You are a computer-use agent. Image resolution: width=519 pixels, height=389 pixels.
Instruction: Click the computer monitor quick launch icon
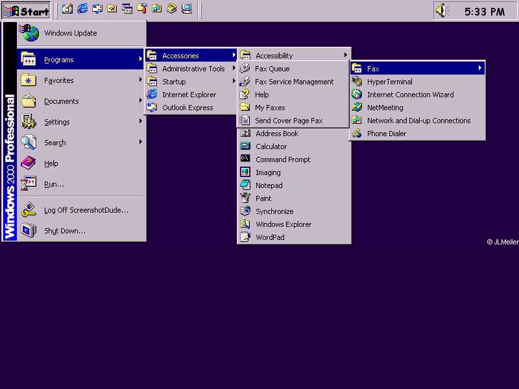pyautogui.click(x=187, y=9)
